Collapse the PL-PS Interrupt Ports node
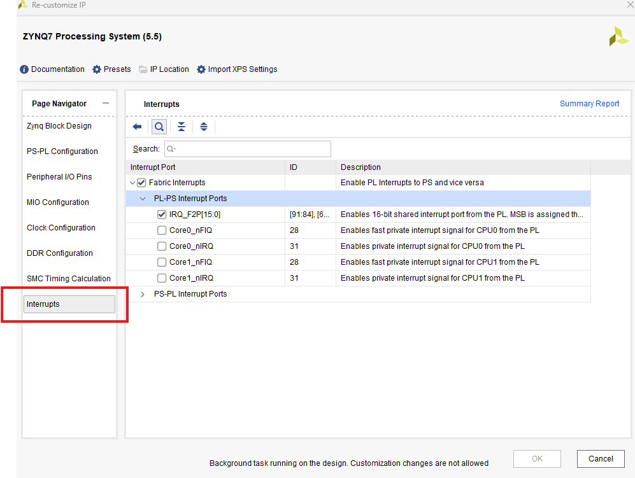Image resolution: width=635 pixels, height=478 pixels. coord(143,199)
